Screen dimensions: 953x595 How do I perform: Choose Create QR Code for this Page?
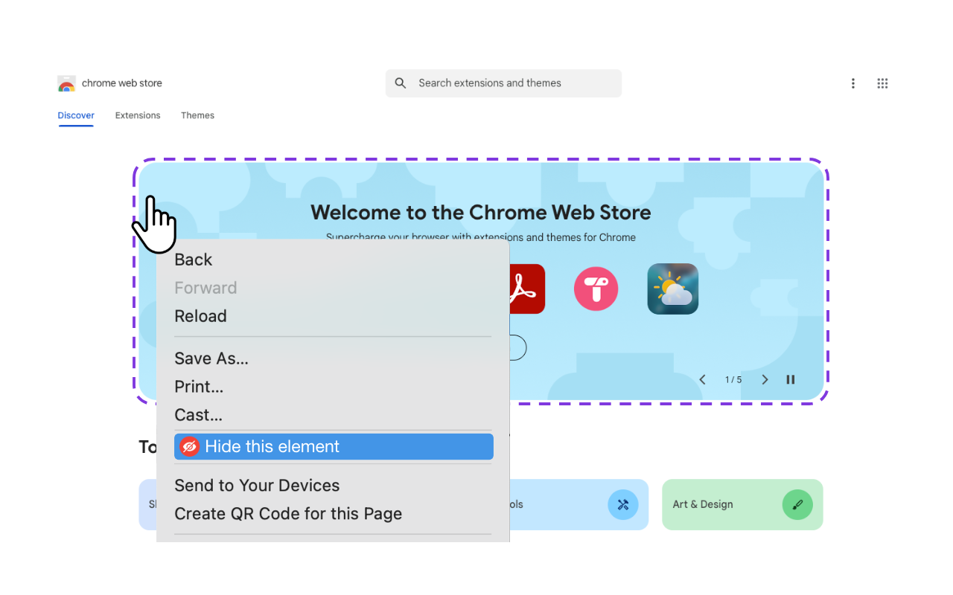[x=288, y=513]
